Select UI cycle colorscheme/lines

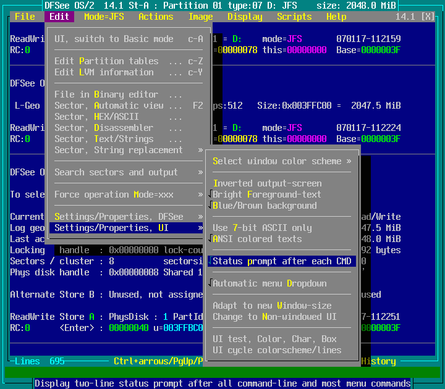[x=282, y=350]
